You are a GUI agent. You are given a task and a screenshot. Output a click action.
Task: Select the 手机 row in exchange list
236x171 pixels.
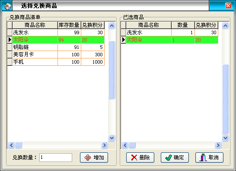[58, 62]
